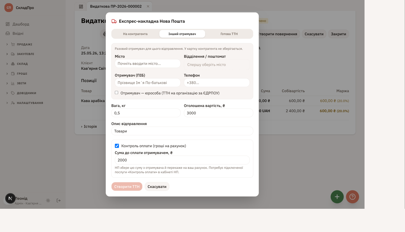The height and width of the screenshot is (232, 405).
Task: Switch to the На контрагента tab
Action: (x=135, y=34)
